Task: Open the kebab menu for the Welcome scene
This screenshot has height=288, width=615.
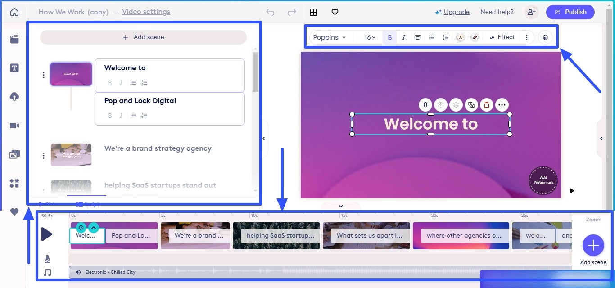Action: [43, 74]
